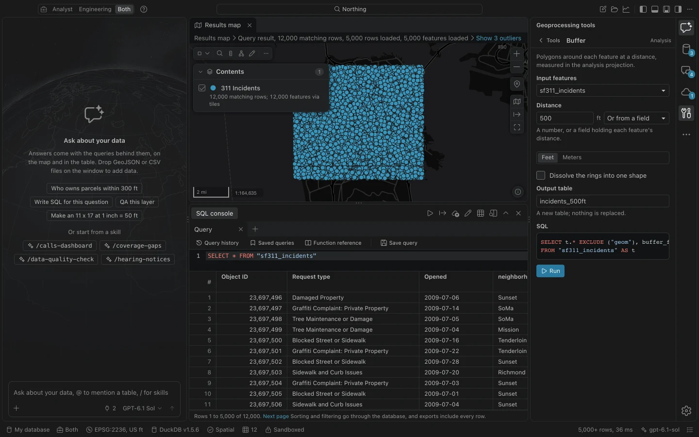Viewport: 699px width, 437px height.
Task: Switch distance units to Meters
Action: coord(572,157)
